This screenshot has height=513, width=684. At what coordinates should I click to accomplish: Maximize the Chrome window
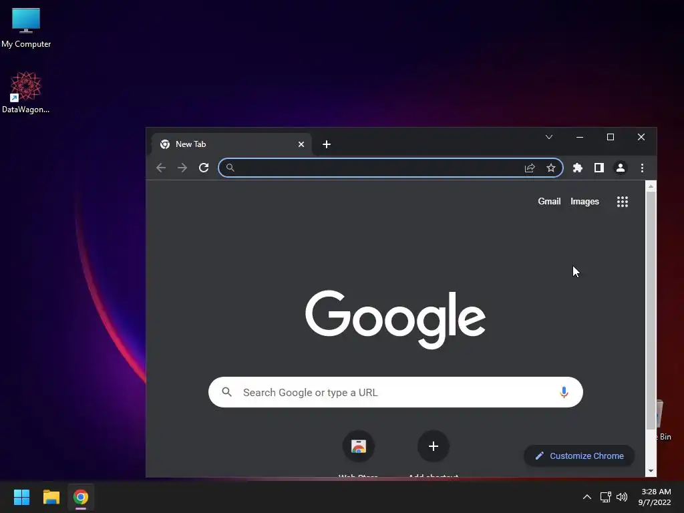[611, 137]
